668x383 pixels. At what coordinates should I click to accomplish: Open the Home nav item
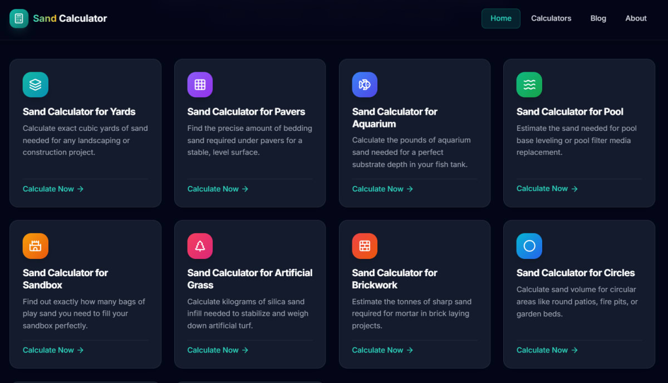[x=501, y=18]
